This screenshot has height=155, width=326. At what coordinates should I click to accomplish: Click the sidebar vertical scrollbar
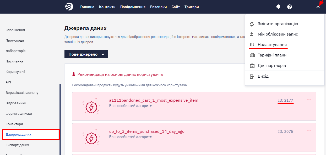(60, 119)
